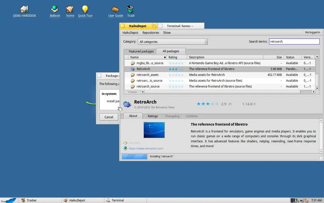Click the 452.17 MiB size cell
324x203 pixels.
pyautogui.click(x=275, y=75)
